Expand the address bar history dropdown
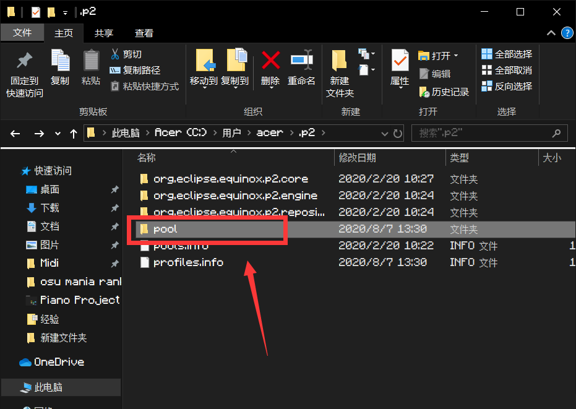 [x=385, y=134]
